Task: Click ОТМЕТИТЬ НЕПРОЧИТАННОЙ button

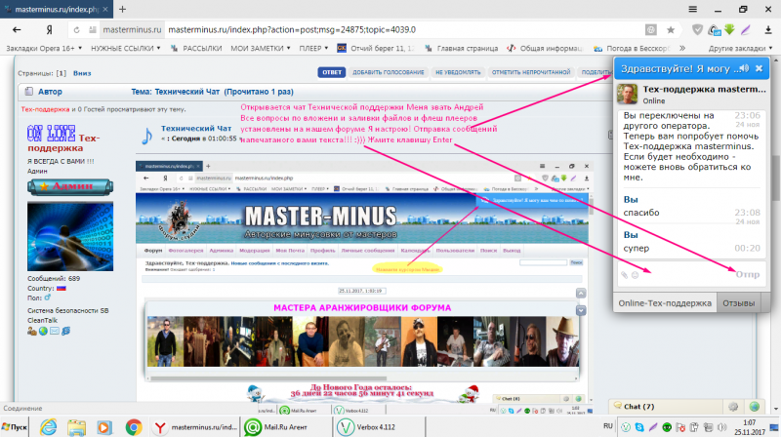Action: click(x=531, y=72)
